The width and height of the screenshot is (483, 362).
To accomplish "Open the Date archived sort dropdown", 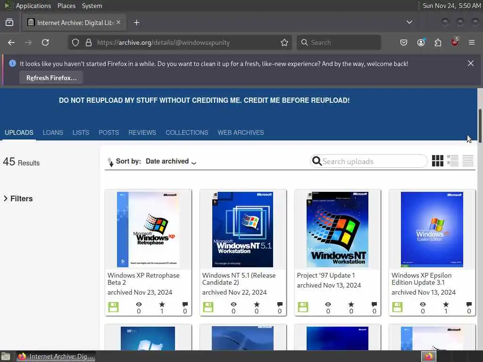I will [x=171, y=161].
